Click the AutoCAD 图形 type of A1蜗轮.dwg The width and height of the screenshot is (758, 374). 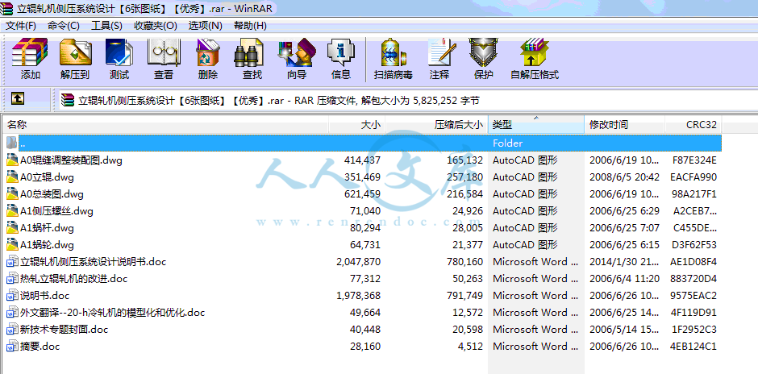tap(525, 245)
